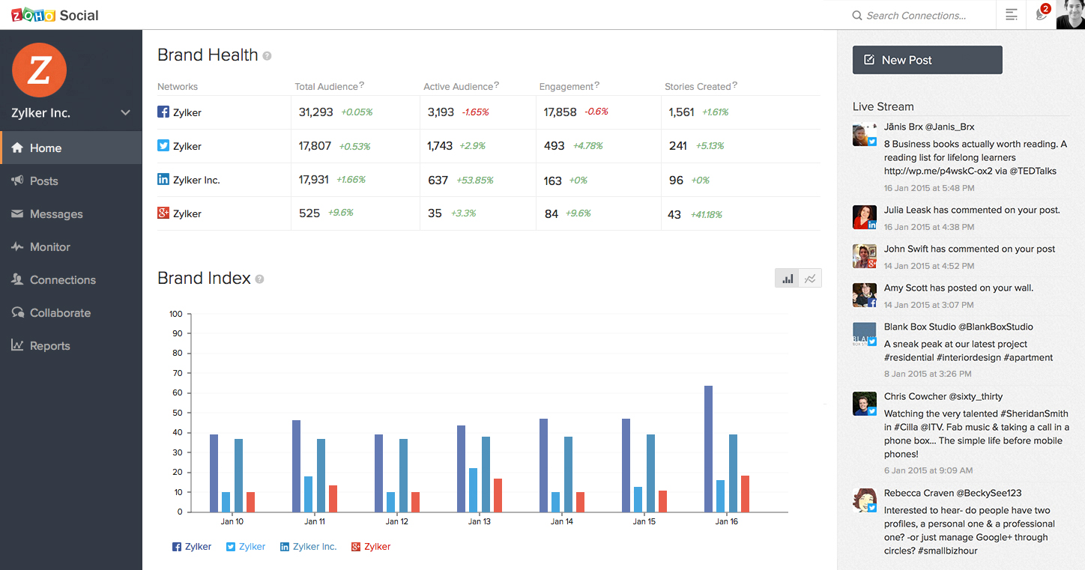Open the Brand Health help tooltip

pyautogui.click(x=267, y=55)
